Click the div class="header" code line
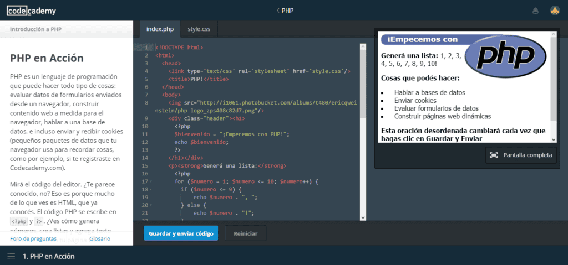 pyautogui.click(x=206, y=118)
